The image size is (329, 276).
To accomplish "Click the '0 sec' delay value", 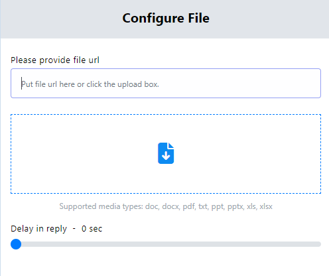I will tap(92, 229).
